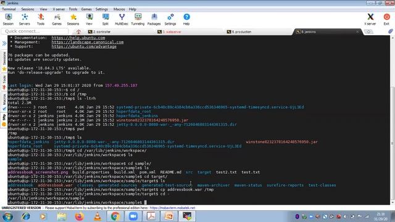This screenshot has height=222, width=395.
Task: Click the Help question mark icon
Action: pos(186,19)
